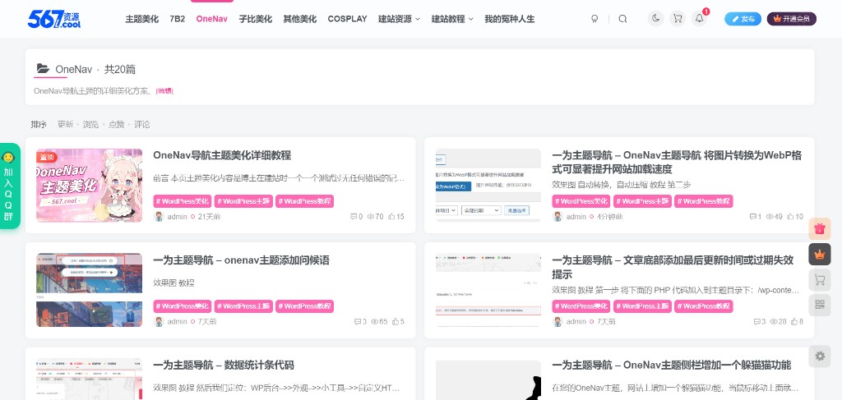This screenshot has width=842, height=400.
Task: Click comment icon with 1 on WebP post
Action: (753, 217)
